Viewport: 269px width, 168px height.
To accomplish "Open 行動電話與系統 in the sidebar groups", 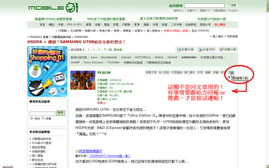I will [x=42, y=139].
